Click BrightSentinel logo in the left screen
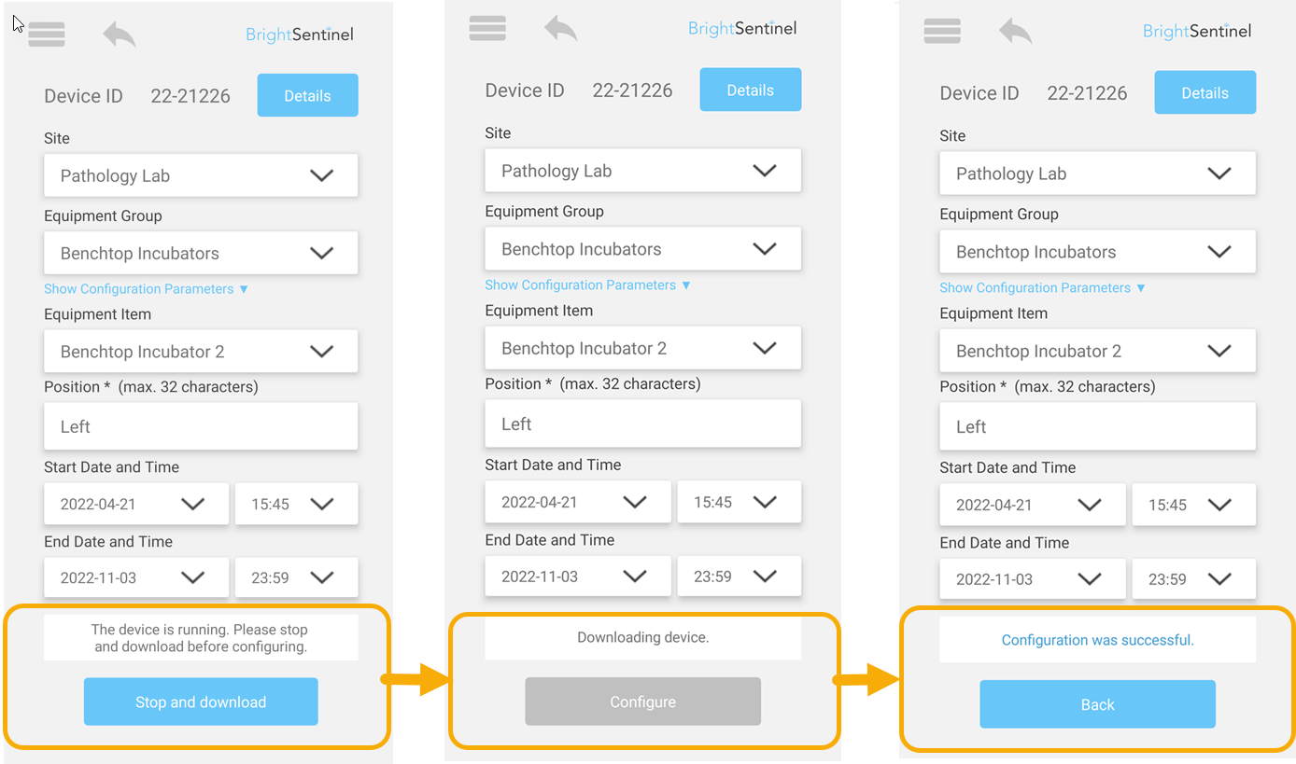This screenshot has width=1296, height=764. pyautogui.click(x=300, y=35)
